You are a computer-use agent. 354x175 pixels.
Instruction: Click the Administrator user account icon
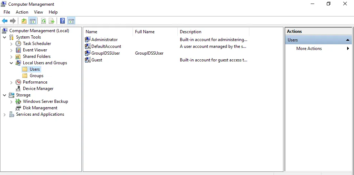coord(87,40)
